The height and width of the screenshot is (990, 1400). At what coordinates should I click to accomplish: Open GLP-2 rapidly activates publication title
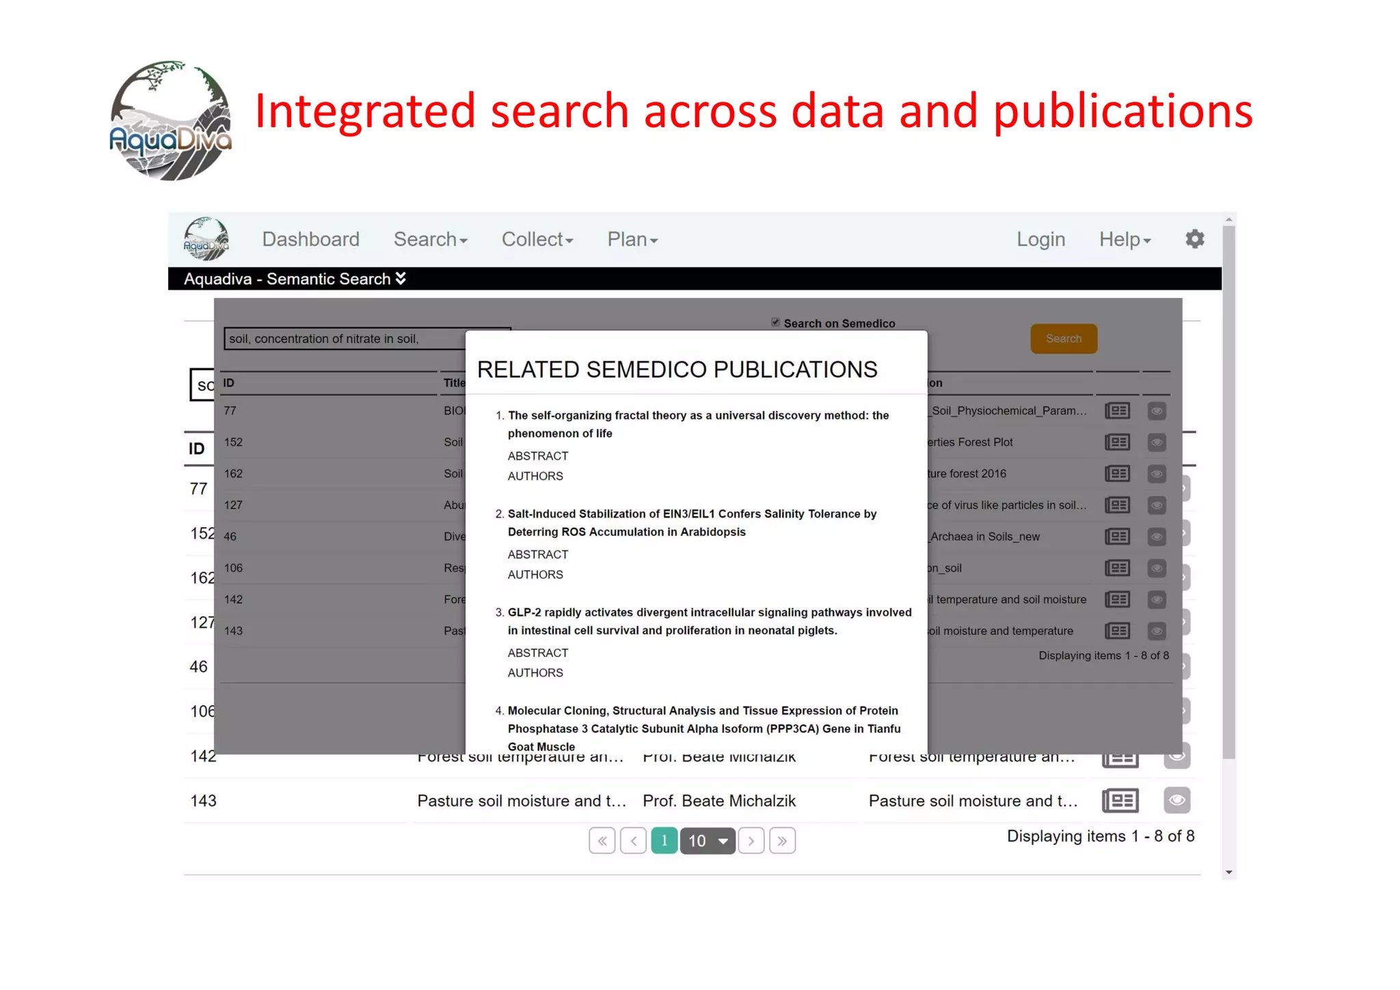[x=710, y=621]
